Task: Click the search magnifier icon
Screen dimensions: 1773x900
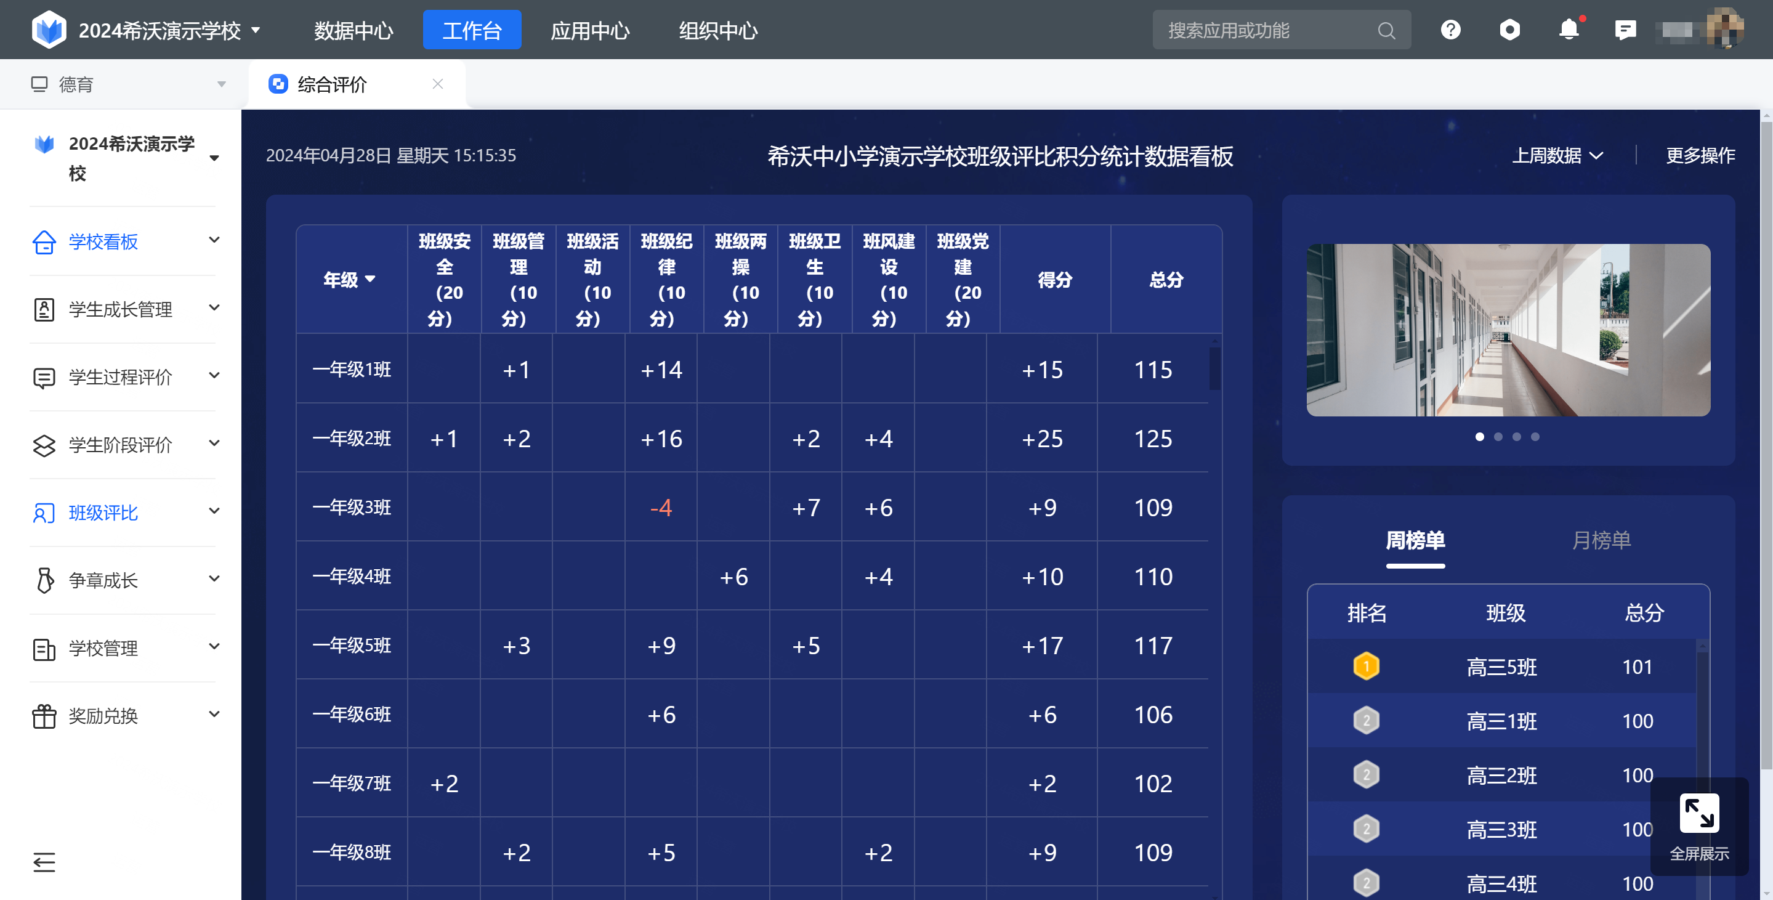Action: [x=1386, y=30]
